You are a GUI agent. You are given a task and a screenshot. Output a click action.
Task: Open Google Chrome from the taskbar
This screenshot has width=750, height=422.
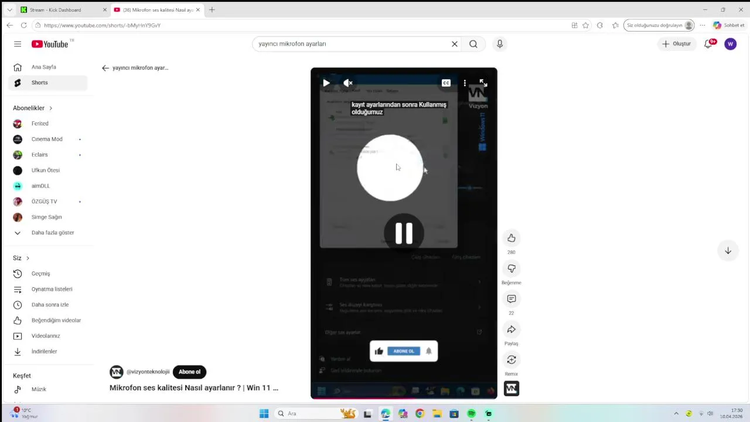click(420, 414)
